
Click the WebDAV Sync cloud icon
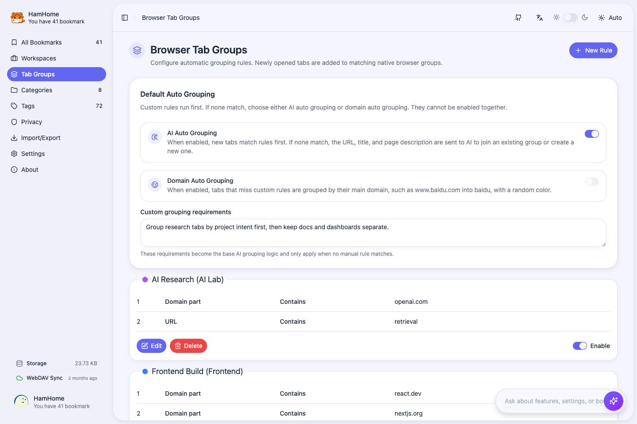tap(19, 378)
